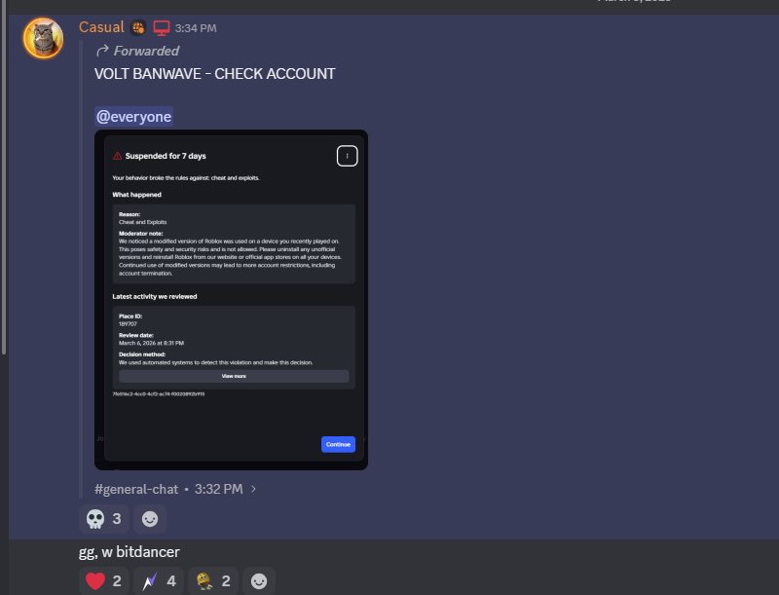Click the Forwarded label text

coord(146,51)
